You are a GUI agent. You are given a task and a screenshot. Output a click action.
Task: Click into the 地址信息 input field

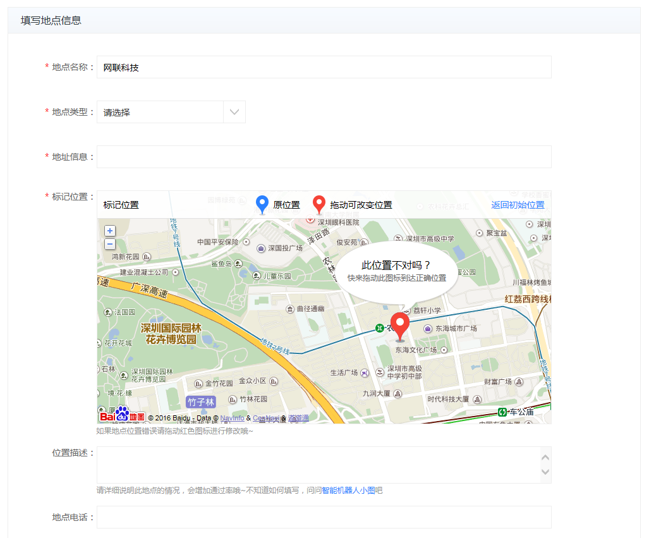[324, 157]
